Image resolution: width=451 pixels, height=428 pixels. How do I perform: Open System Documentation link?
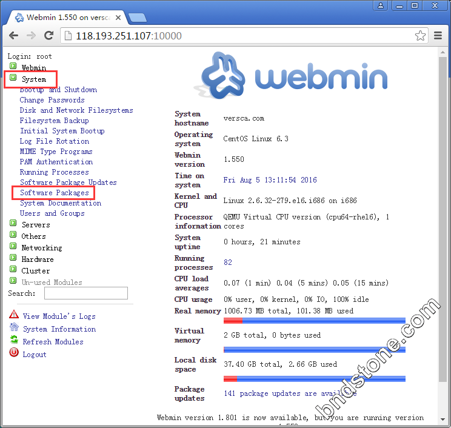tap(61, 203)
